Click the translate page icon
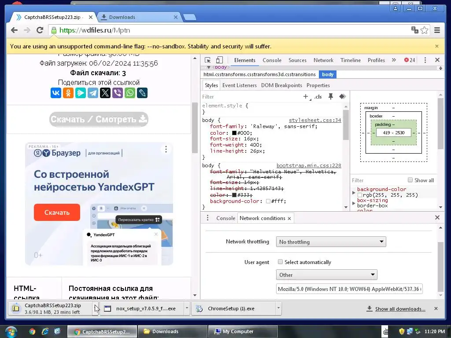This screenshot has height=338, width=451. point(415,30)
